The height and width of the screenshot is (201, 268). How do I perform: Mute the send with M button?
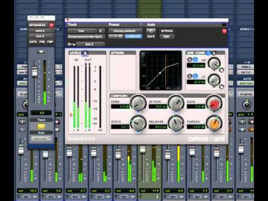41,51
